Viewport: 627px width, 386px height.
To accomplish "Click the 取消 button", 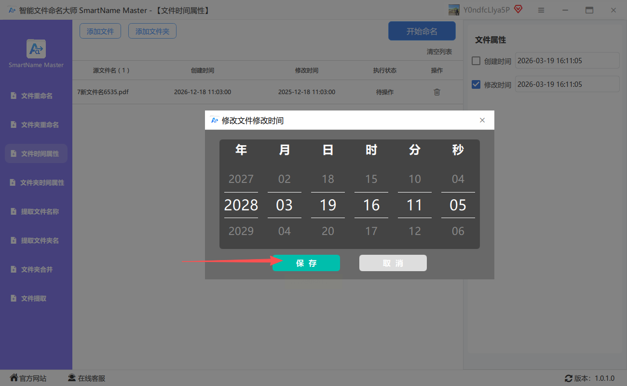I will [x=393, y=263].
